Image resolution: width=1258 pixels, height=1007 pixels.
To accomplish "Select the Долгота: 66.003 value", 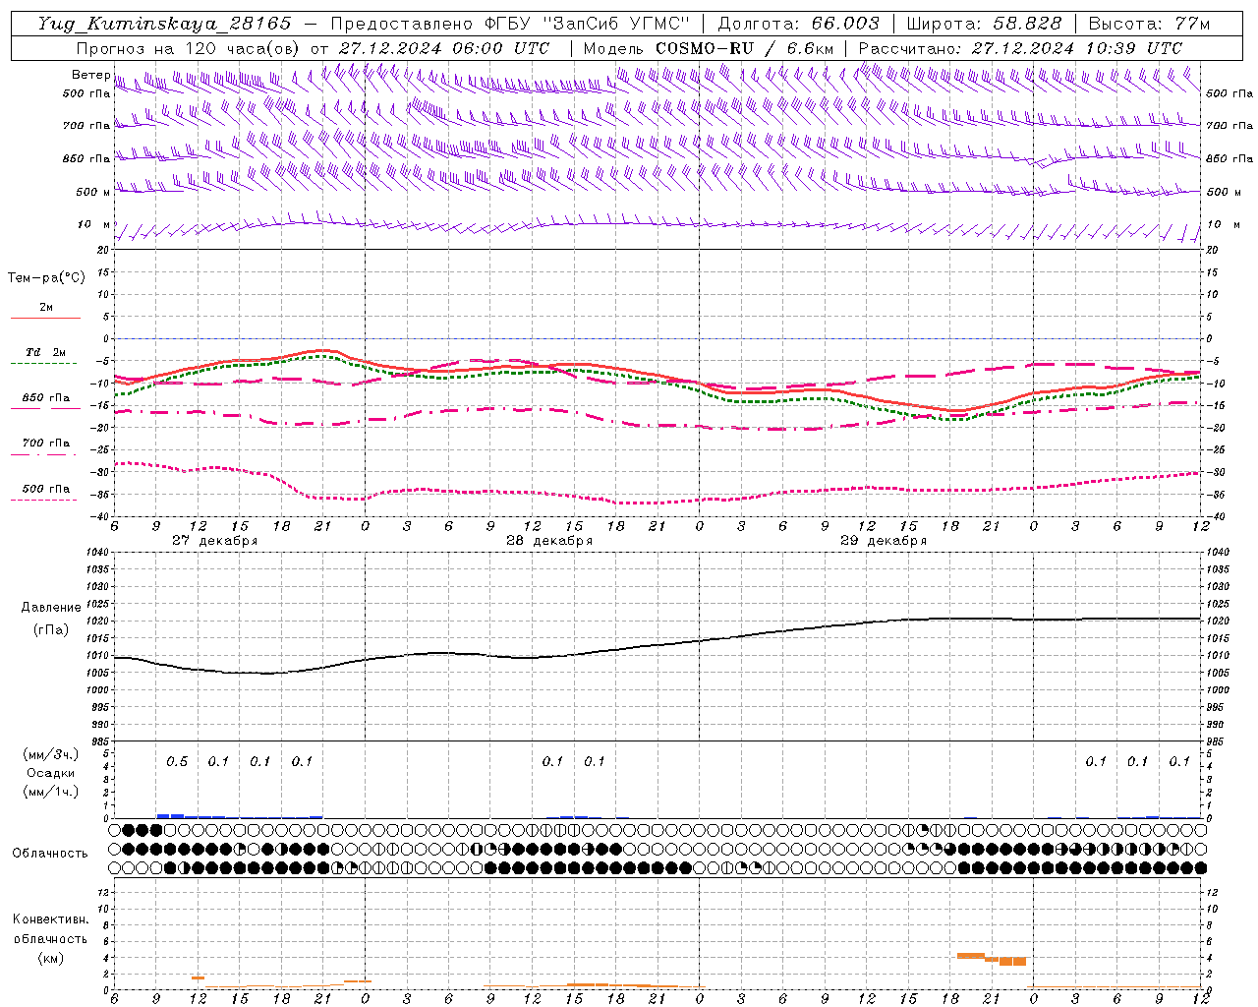I will pyautogui.click(x=798, y=24).
